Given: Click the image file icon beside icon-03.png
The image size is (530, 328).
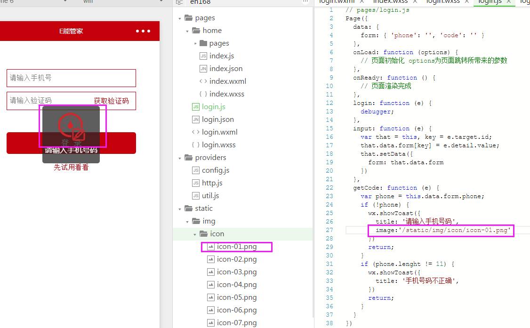Looking at the screenshot, I should [x=210, y=272].
